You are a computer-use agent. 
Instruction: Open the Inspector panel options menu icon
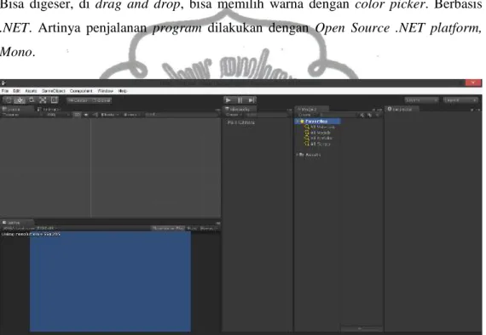[x=478, y=110]
